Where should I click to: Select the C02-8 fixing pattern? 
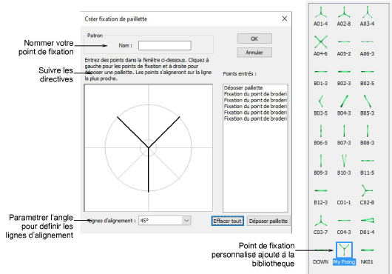pos(367,195)
